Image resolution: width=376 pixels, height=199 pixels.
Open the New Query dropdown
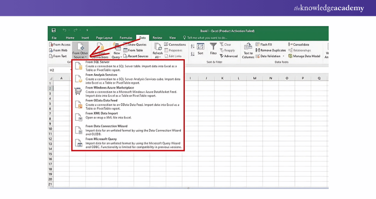click(x=117, y=57)
